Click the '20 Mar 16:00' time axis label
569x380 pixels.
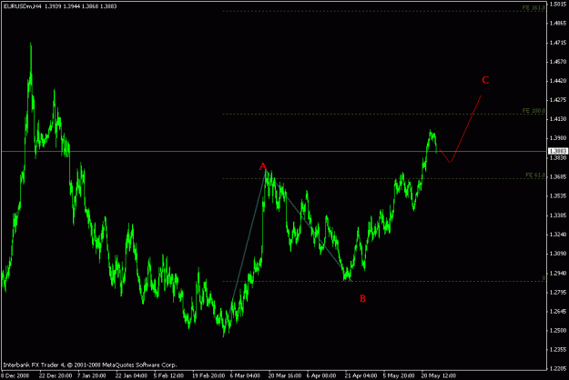285,375
